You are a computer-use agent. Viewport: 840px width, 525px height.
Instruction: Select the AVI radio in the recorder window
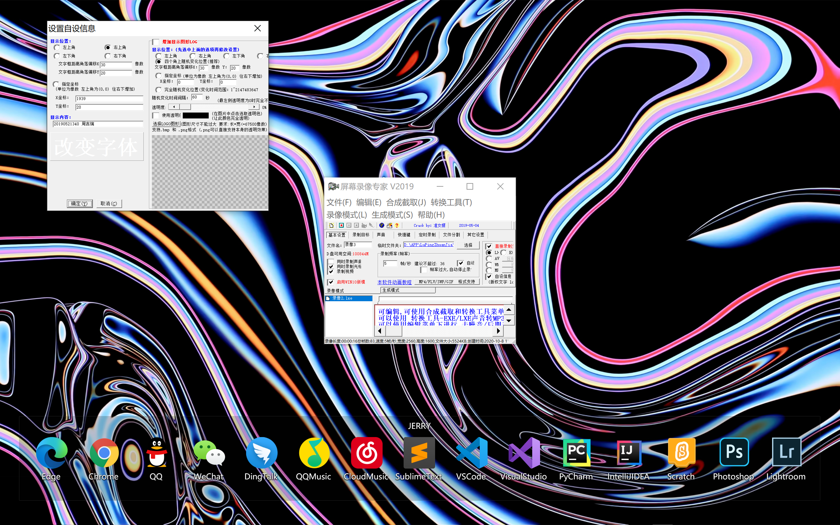(x=489, y=259)
